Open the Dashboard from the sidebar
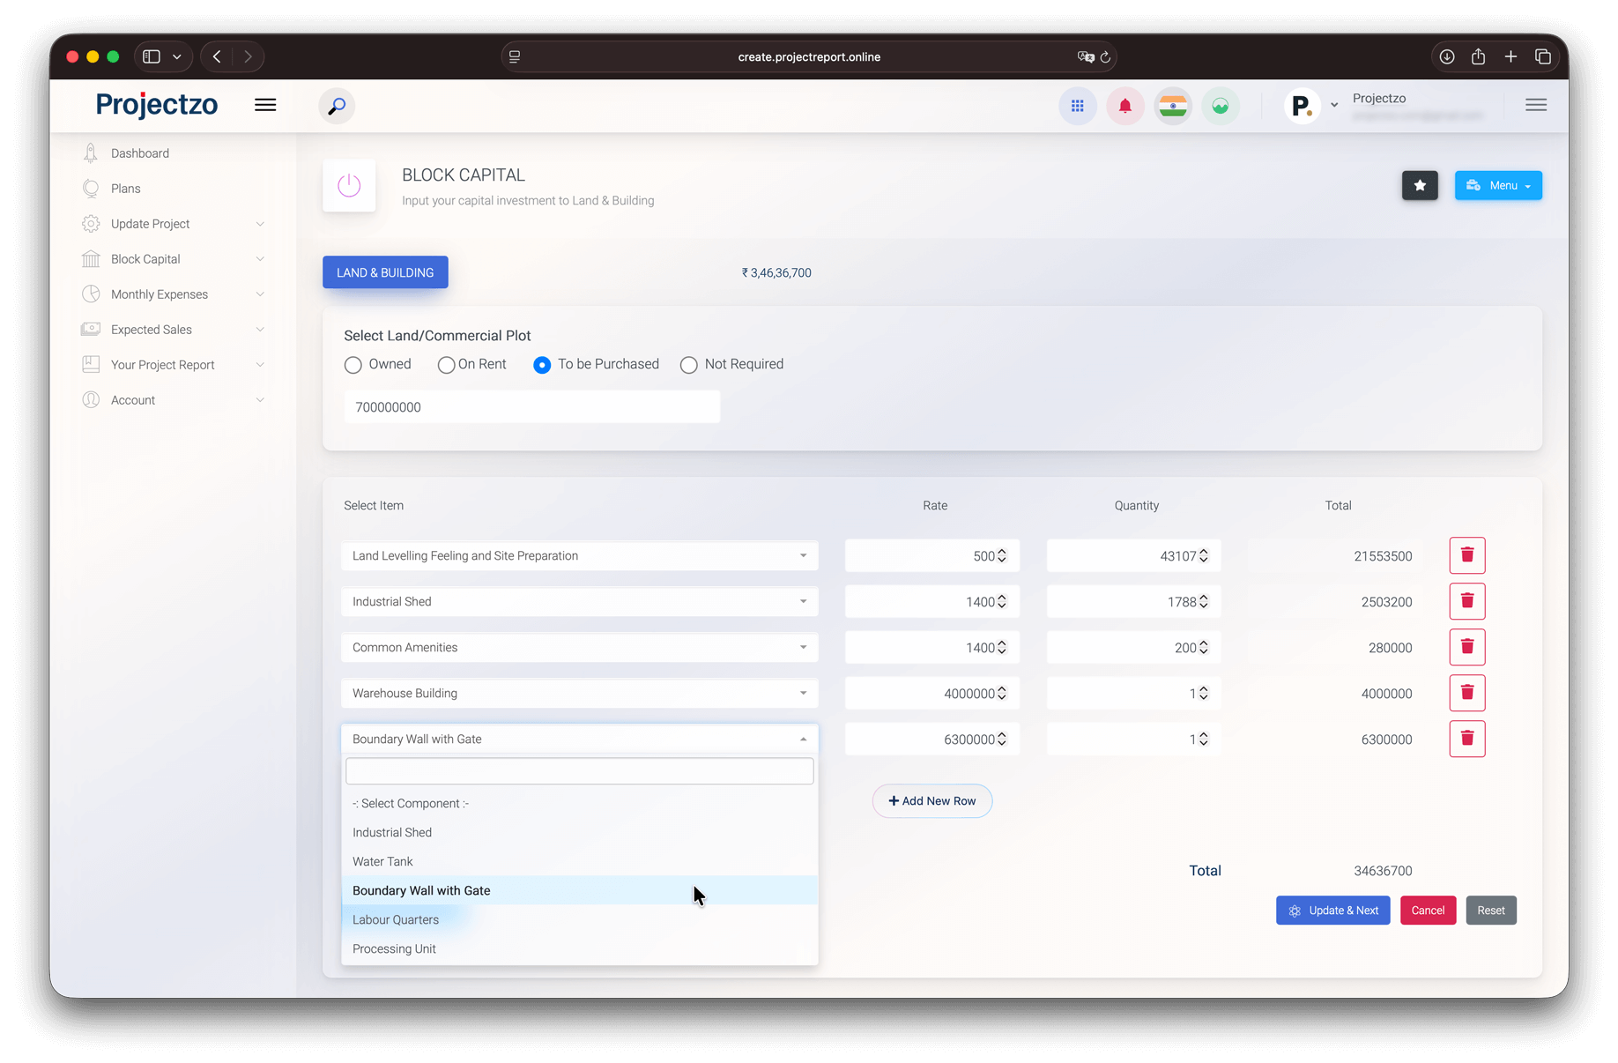The width and height of the screenshot is (1618, 1063). 139,152
